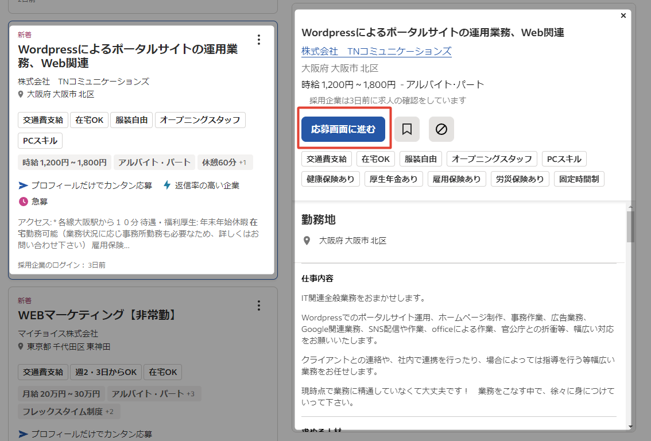The height and width of the screenshot is (441, 651).
Task: Open the three-dot menu on the WEBマーケティング job card
Action: pos(259,306)
